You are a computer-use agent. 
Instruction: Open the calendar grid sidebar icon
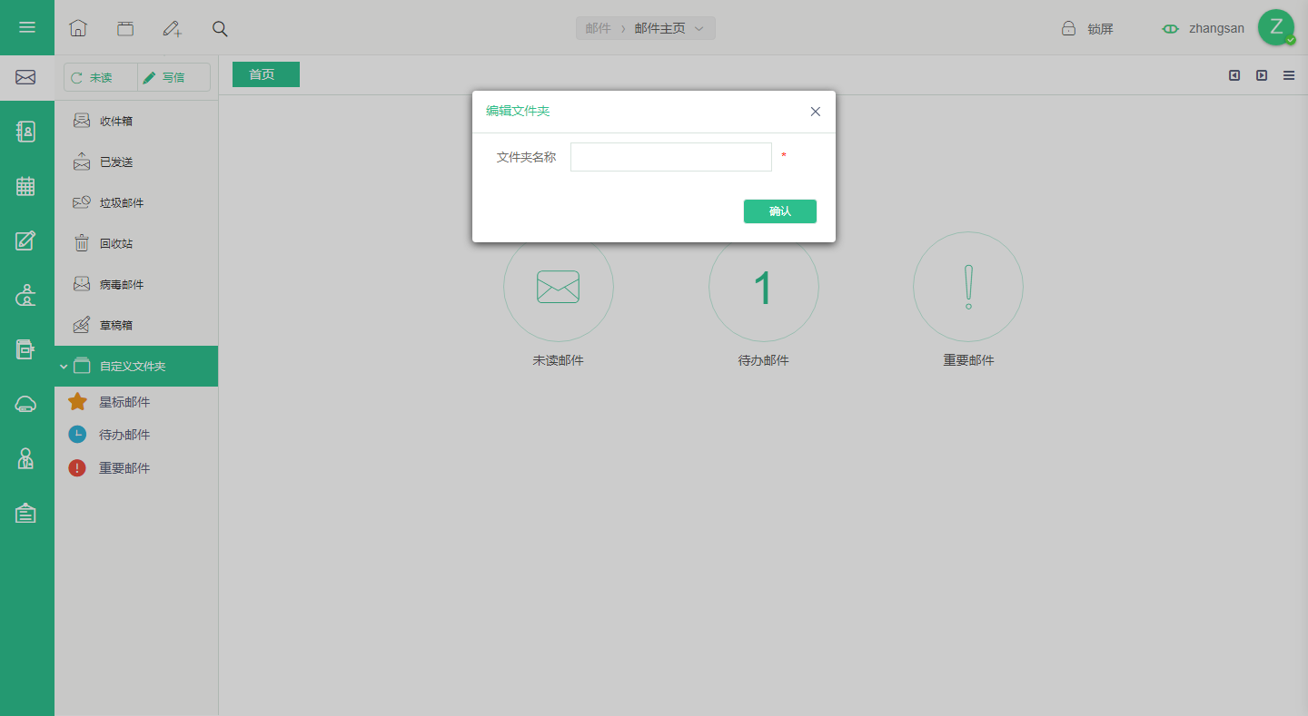pyautogui.click(x=25, y=186)
